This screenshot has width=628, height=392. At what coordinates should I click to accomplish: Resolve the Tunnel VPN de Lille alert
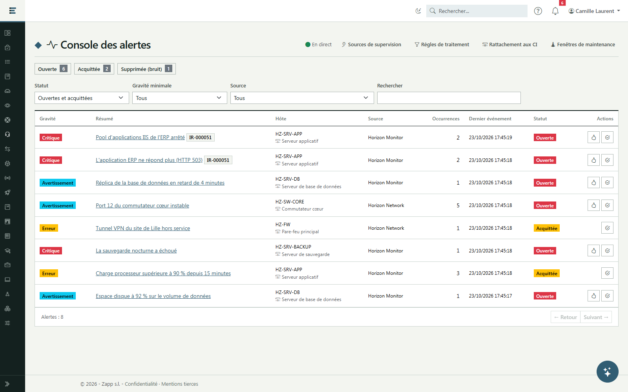pos(607,228)
